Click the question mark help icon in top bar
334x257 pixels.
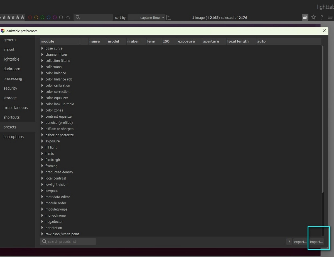(x=322, y=18)
